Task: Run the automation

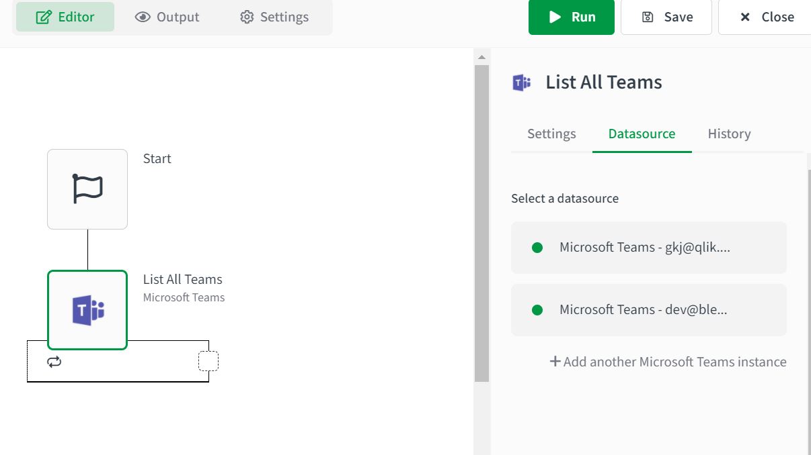Action: [572, 17]
